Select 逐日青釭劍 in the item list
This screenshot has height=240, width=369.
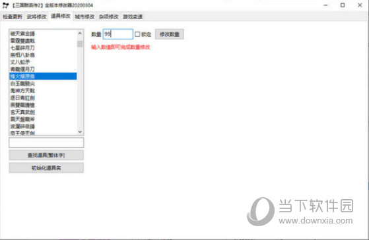[x=43, y=98]
